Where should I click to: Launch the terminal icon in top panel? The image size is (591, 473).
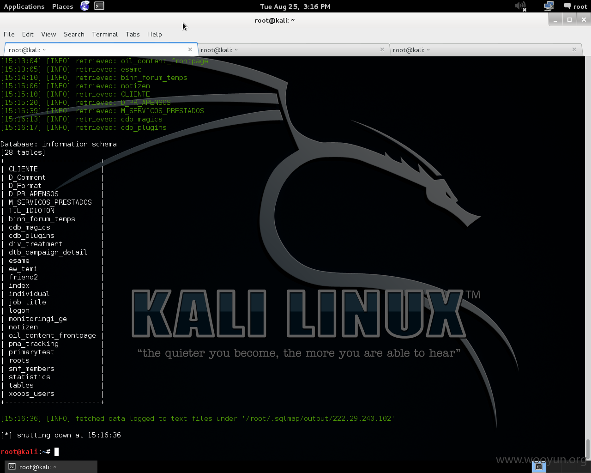pos(99,6)
